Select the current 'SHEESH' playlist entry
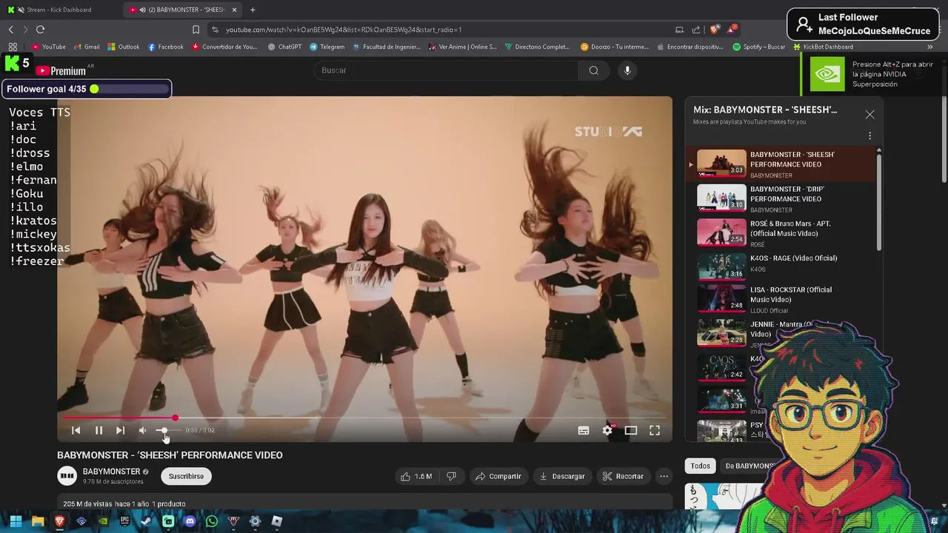 [781, 164]
